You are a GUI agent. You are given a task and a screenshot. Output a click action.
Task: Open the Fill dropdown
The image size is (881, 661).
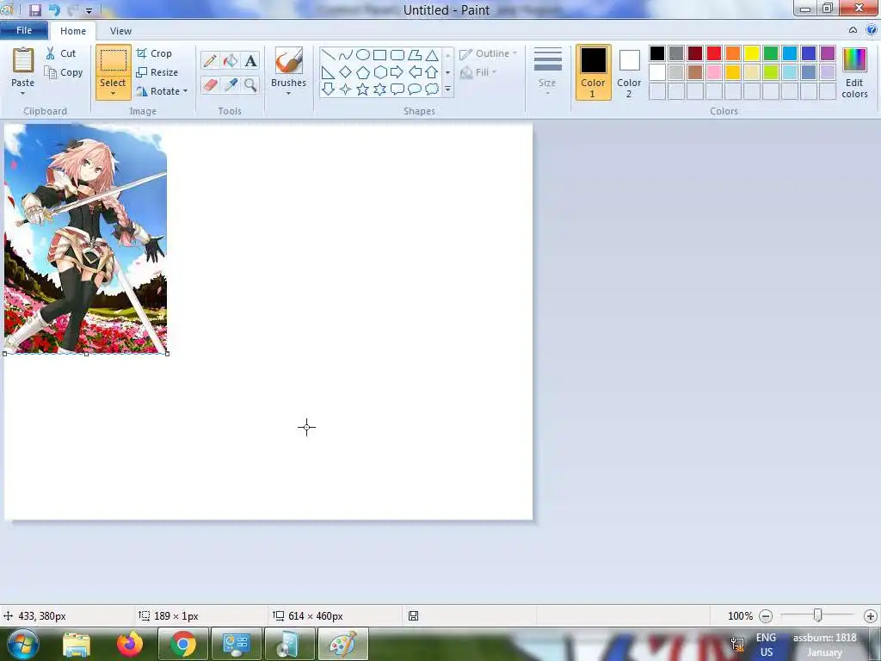point(478,72)
